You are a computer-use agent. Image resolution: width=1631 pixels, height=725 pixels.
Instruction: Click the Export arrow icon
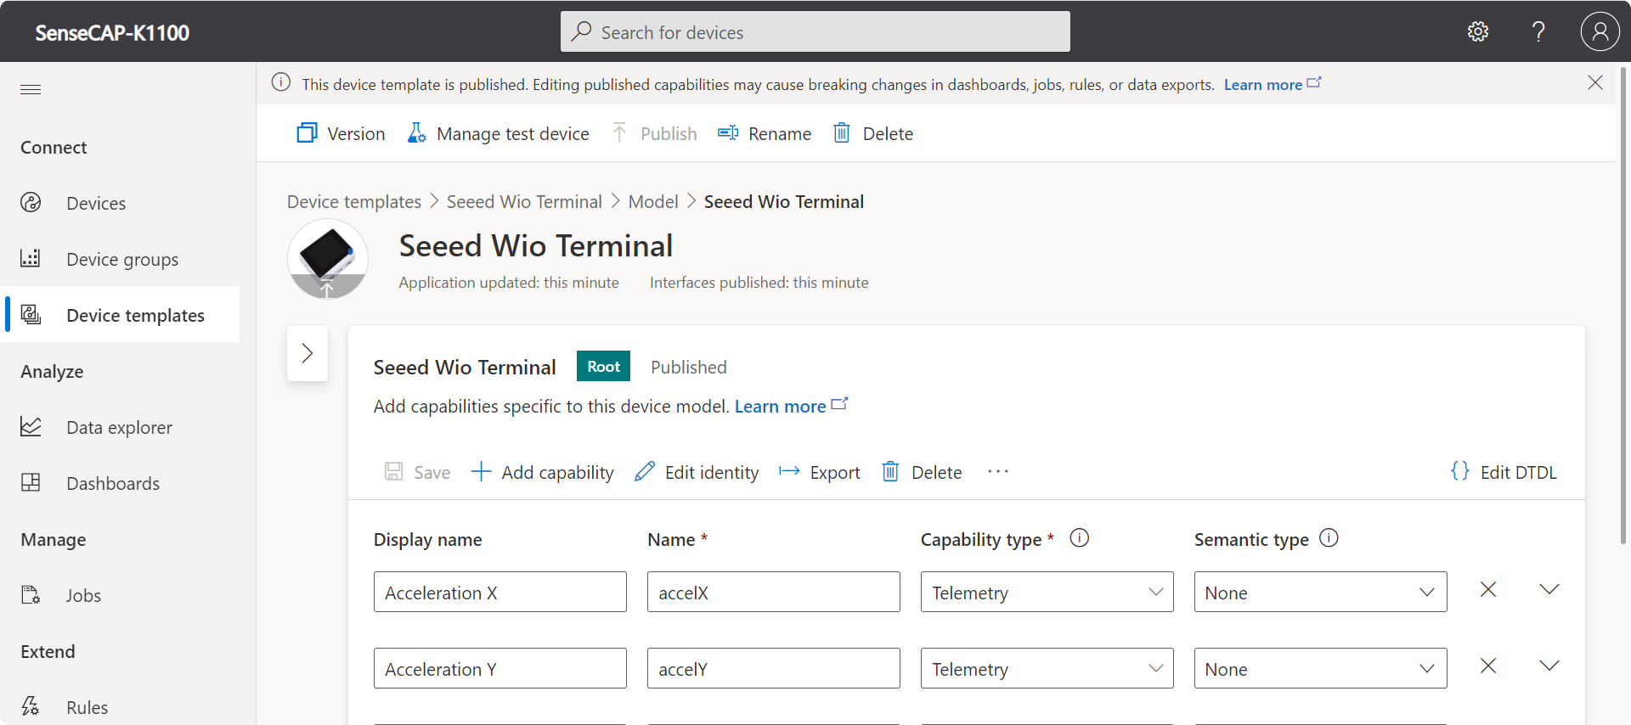click(789, 471)
